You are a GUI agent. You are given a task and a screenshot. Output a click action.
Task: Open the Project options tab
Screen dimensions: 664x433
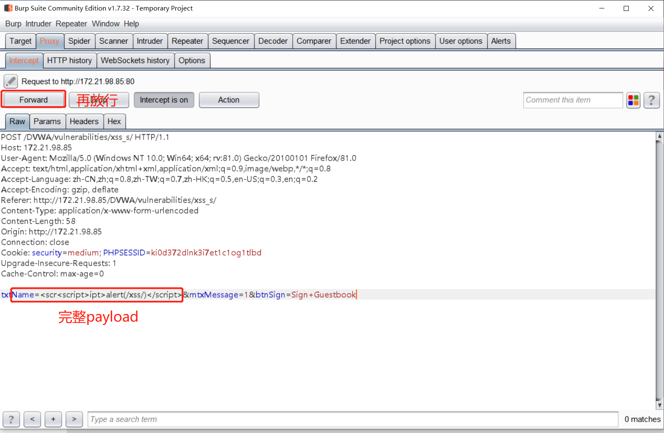405,41
